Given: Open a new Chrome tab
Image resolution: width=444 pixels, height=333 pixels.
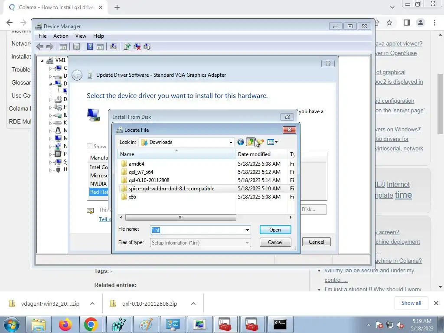Looking at the screenshot, I should tap(117, 7).
